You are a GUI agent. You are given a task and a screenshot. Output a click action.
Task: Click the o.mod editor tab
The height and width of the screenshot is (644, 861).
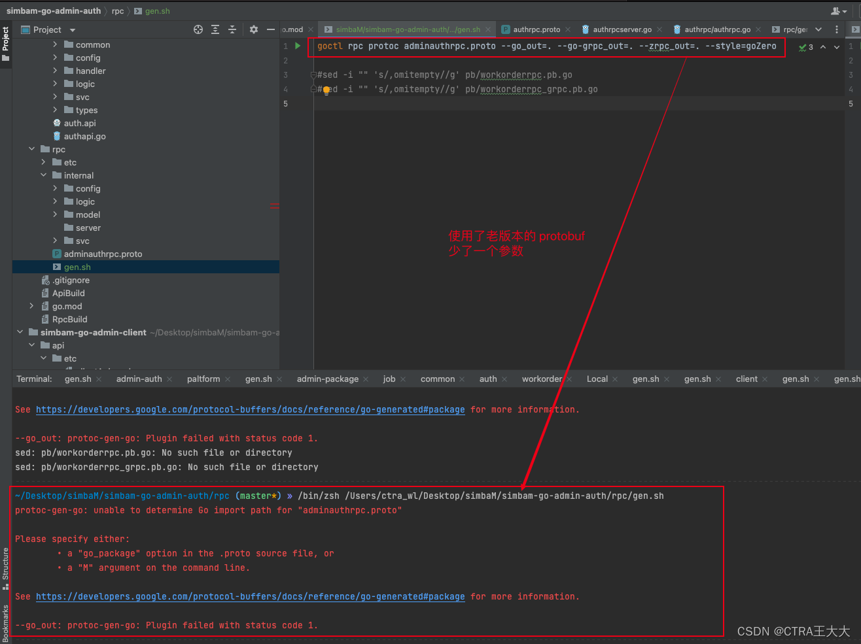(292, 29)
